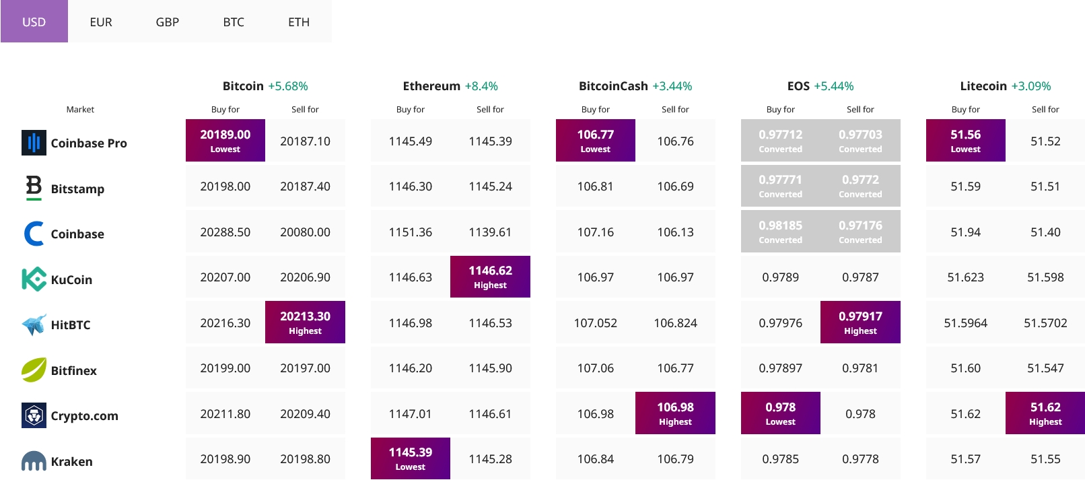Click Ethereum's +8.4% change value
Viewport: 1085px width, 482px height.
coord(481,86)
